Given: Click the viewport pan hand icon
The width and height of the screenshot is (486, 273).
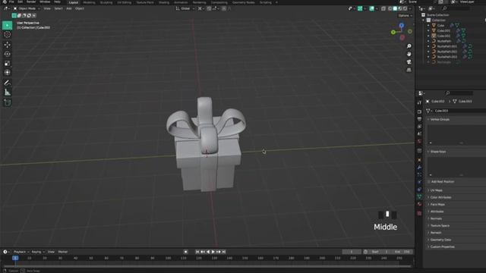Looking at the screenshot, I should pyautogui.click(x=409, y=54).
